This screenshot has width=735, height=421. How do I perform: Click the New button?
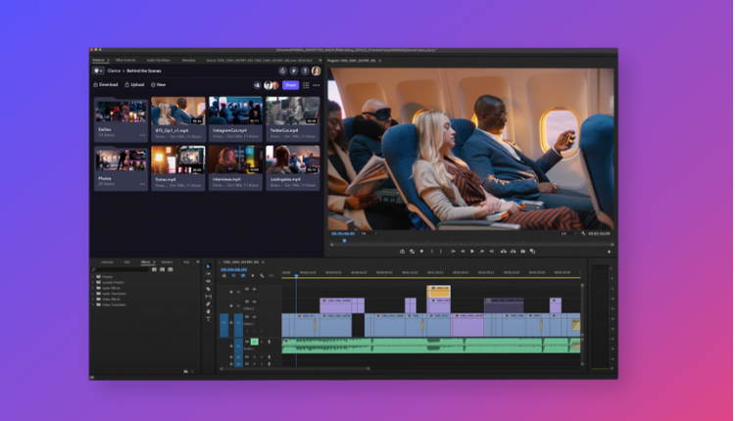click(x=159, y=85)
